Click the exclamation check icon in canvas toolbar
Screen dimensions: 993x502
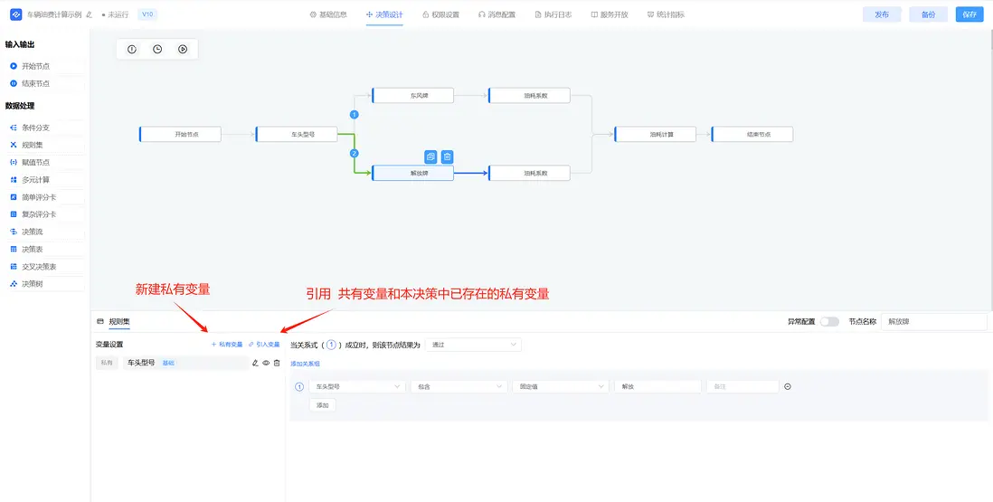pyautogui.click(x=132, y=49)
